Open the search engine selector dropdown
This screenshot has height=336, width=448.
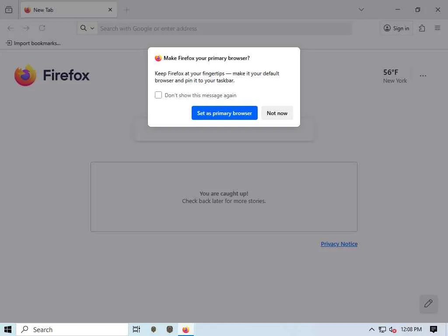pyautogui.click(x=87, y=28)
